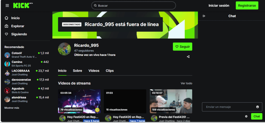265x123 pixels.
Task: Click the share icon below Seguir
Action: click(188, 57)
